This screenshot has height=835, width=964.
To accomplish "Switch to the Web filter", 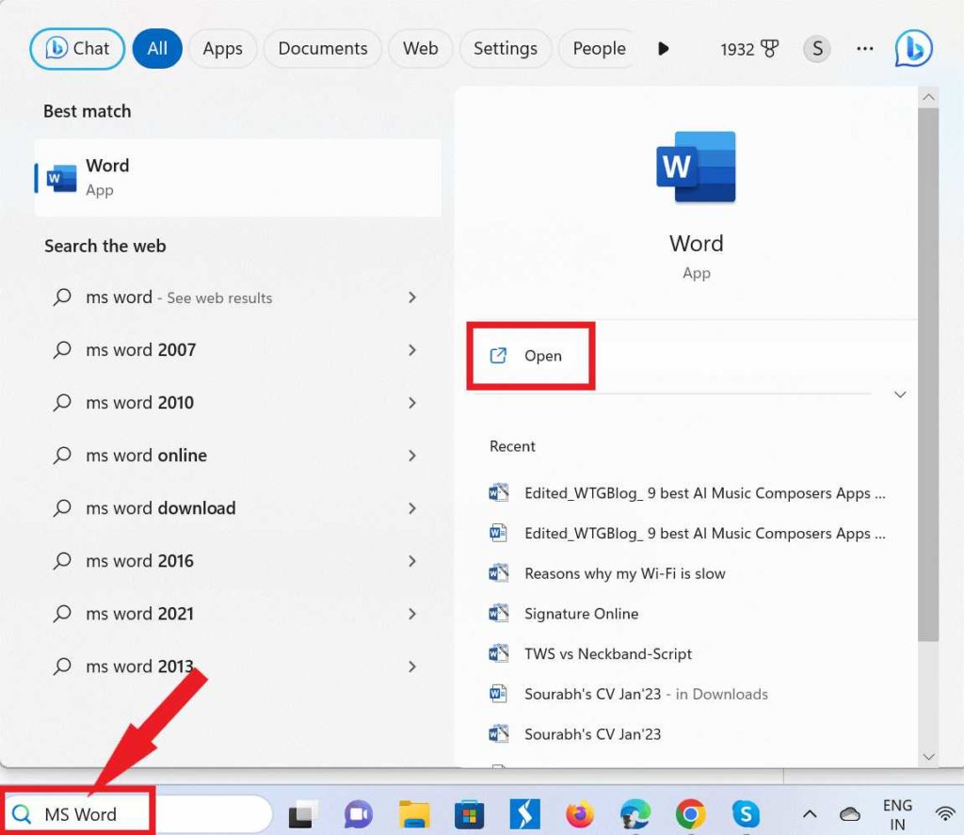I will point(421,49).
